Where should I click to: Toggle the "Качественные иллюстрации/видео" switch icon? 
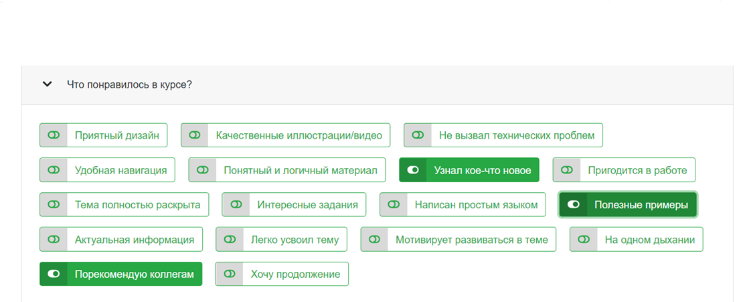tap(195, 135)
